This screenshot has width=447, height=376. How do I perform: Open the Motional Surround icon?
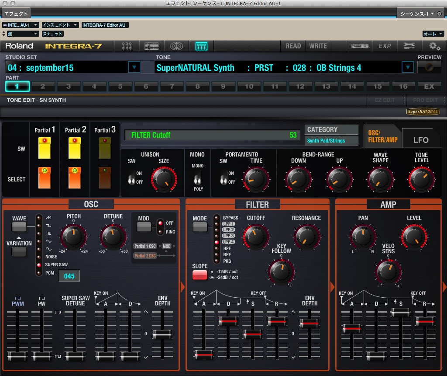point(176,46)
